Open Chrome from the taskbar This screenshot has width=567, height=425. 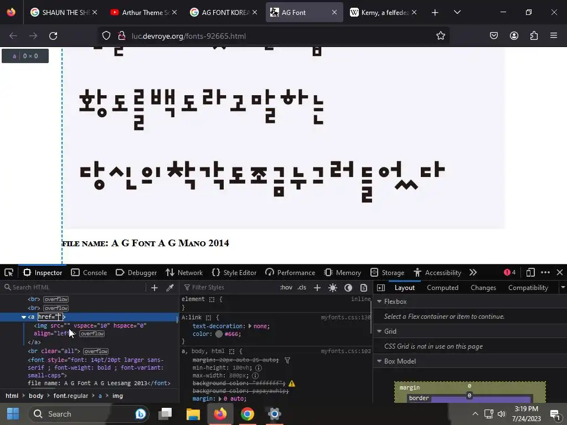248,414
